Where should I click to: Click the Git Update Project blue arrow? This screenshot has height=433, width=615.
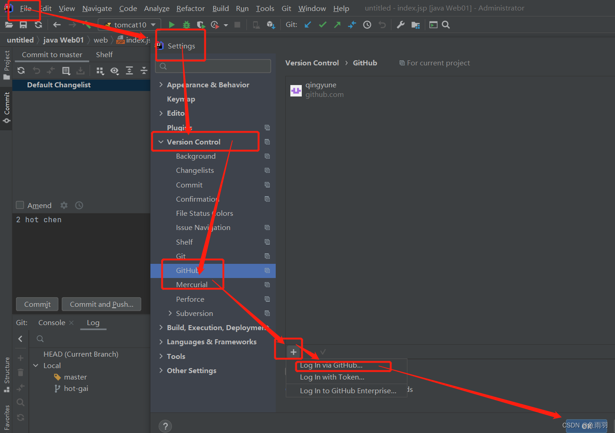[x=308, y=25]
